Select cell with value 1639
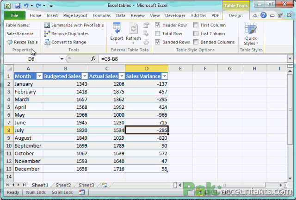 tap(107, 153)
